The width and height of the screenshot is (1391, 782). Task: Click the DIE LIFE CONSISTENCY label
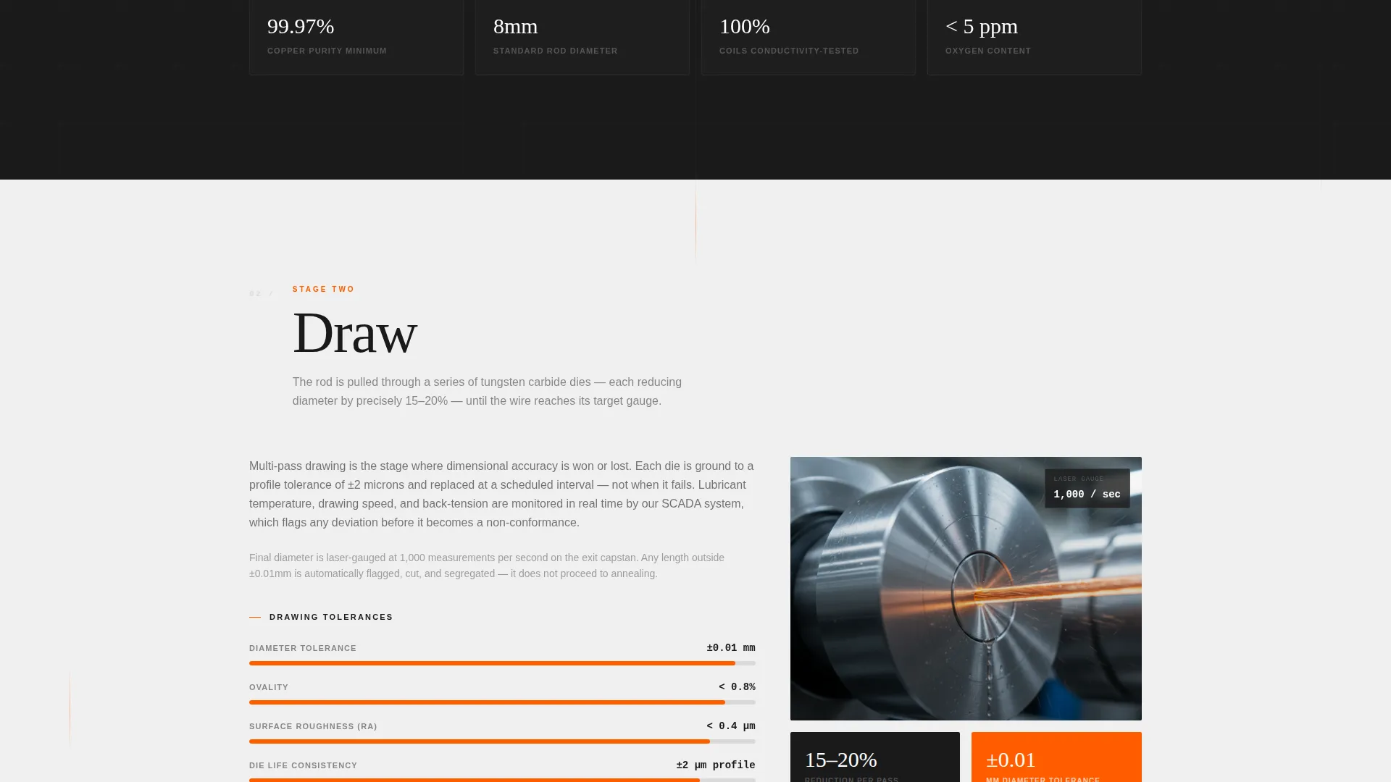click(x=303, y=765)
